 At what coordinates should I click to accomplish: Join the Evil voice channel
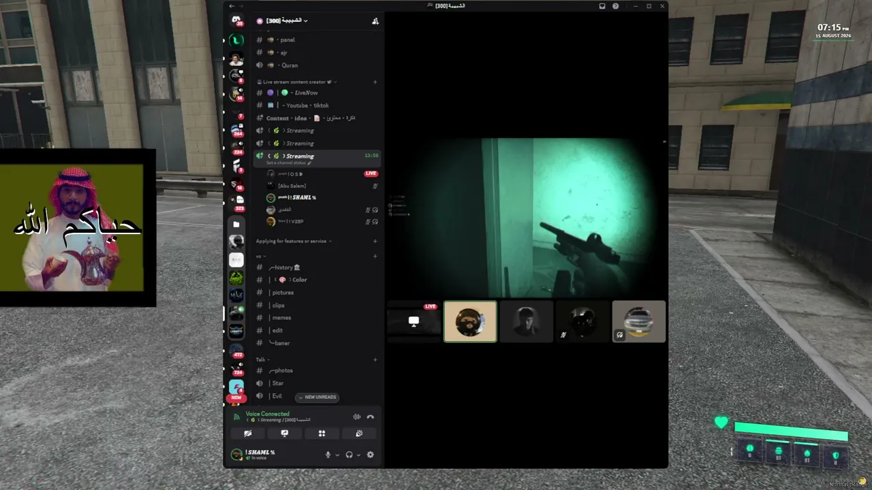click(x=317, y=396)
